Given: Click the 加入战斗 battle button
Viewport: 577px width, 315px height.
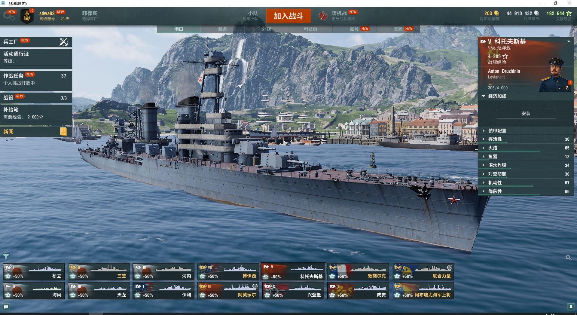Looking at the screenshot, I should (x=288, y=16).
